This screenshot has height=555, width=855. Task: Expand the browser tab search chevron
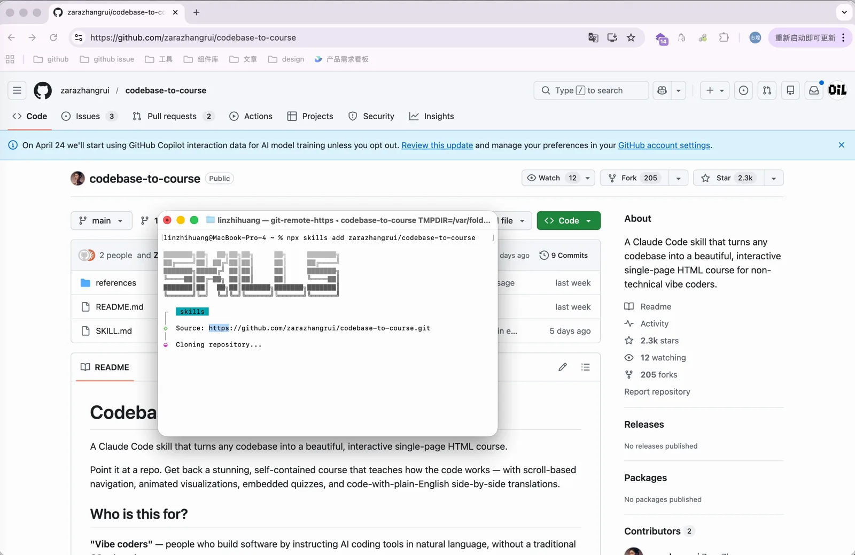[x=844, y=12]
